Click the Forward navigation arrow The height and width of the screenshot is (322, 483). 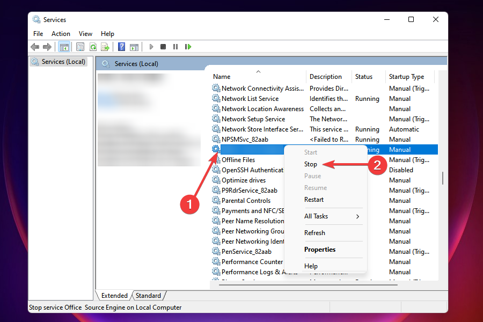pos(47,47)
